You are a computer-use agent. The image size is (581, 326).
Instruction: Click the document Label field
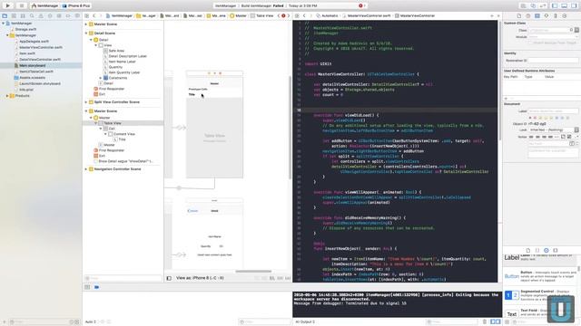tap(553, 110)
